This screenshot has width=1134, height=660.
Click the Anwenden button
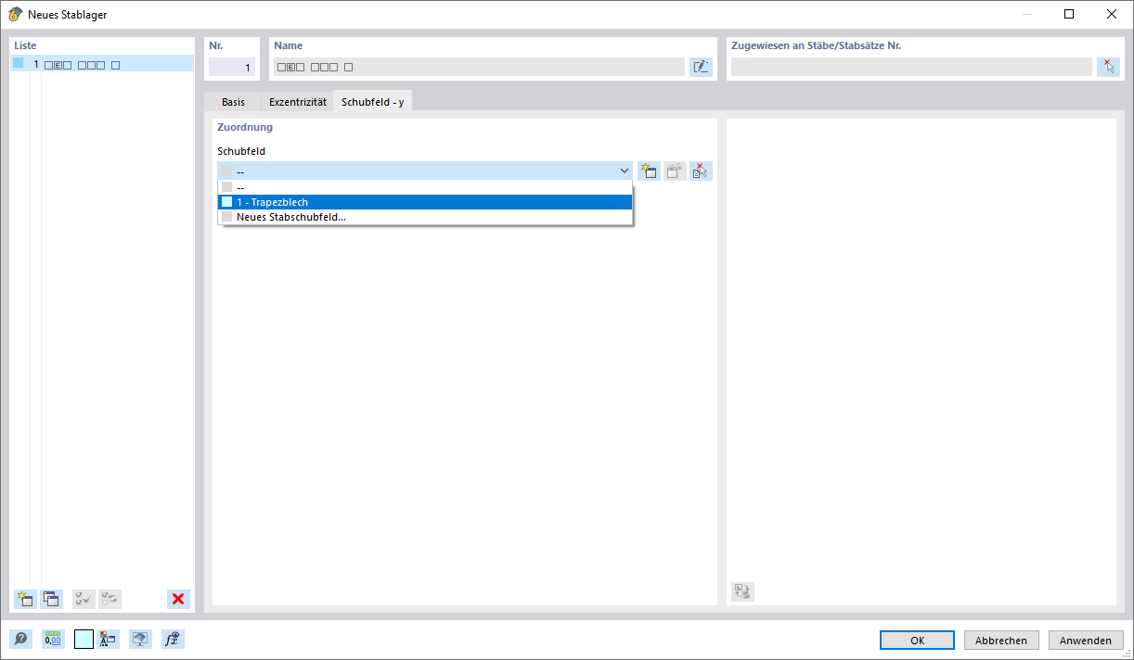click(1086, 641)
